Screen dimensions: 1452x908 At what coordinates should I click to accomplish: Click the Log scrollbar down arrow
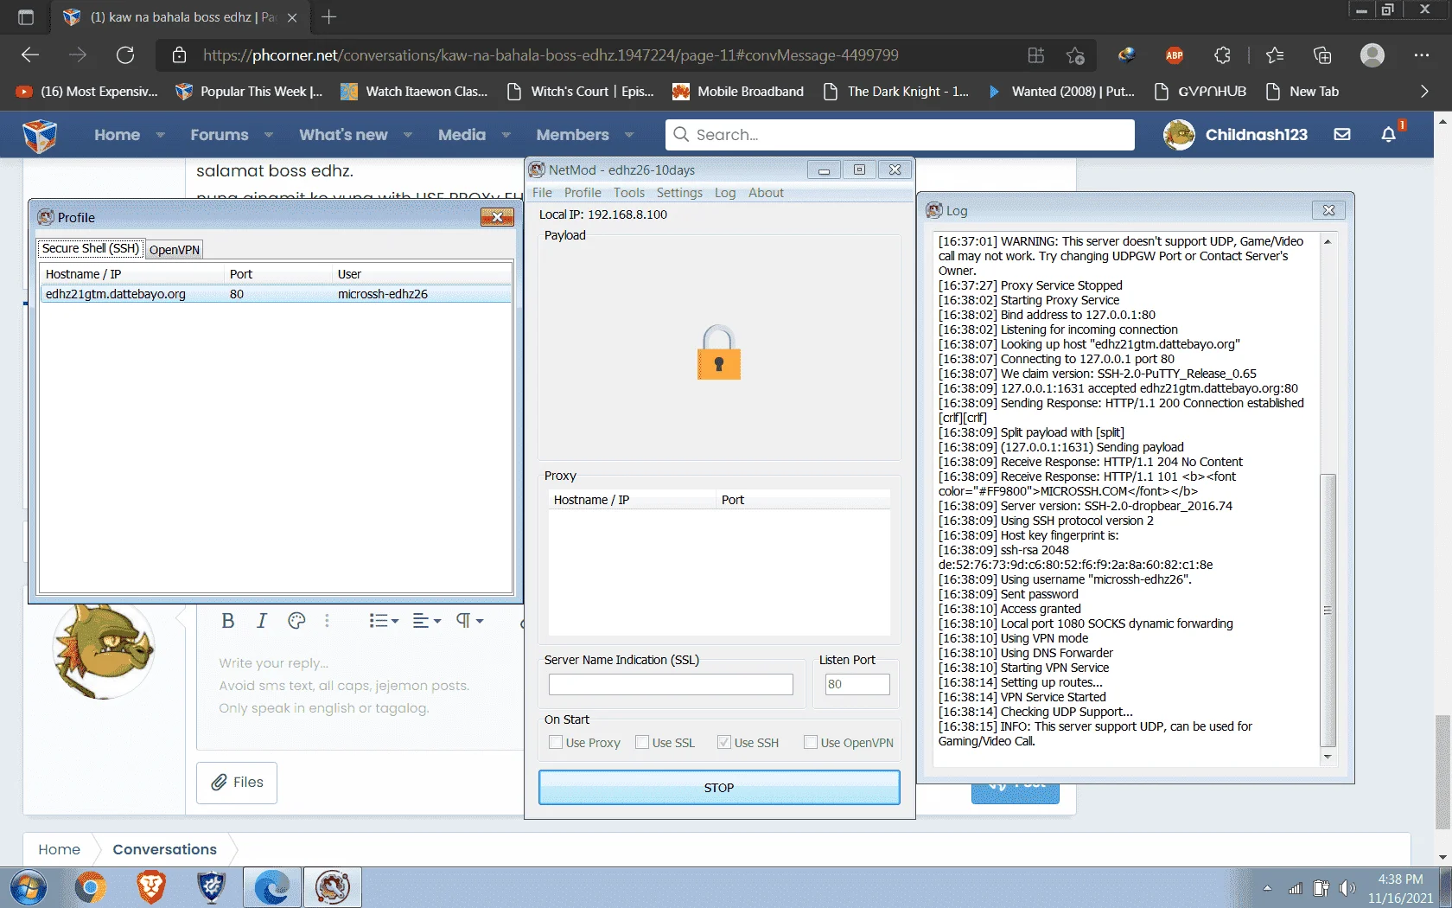pos(1328,758)
